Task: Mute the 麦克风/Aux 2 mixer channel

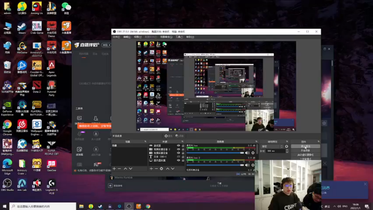Action: 248,165
